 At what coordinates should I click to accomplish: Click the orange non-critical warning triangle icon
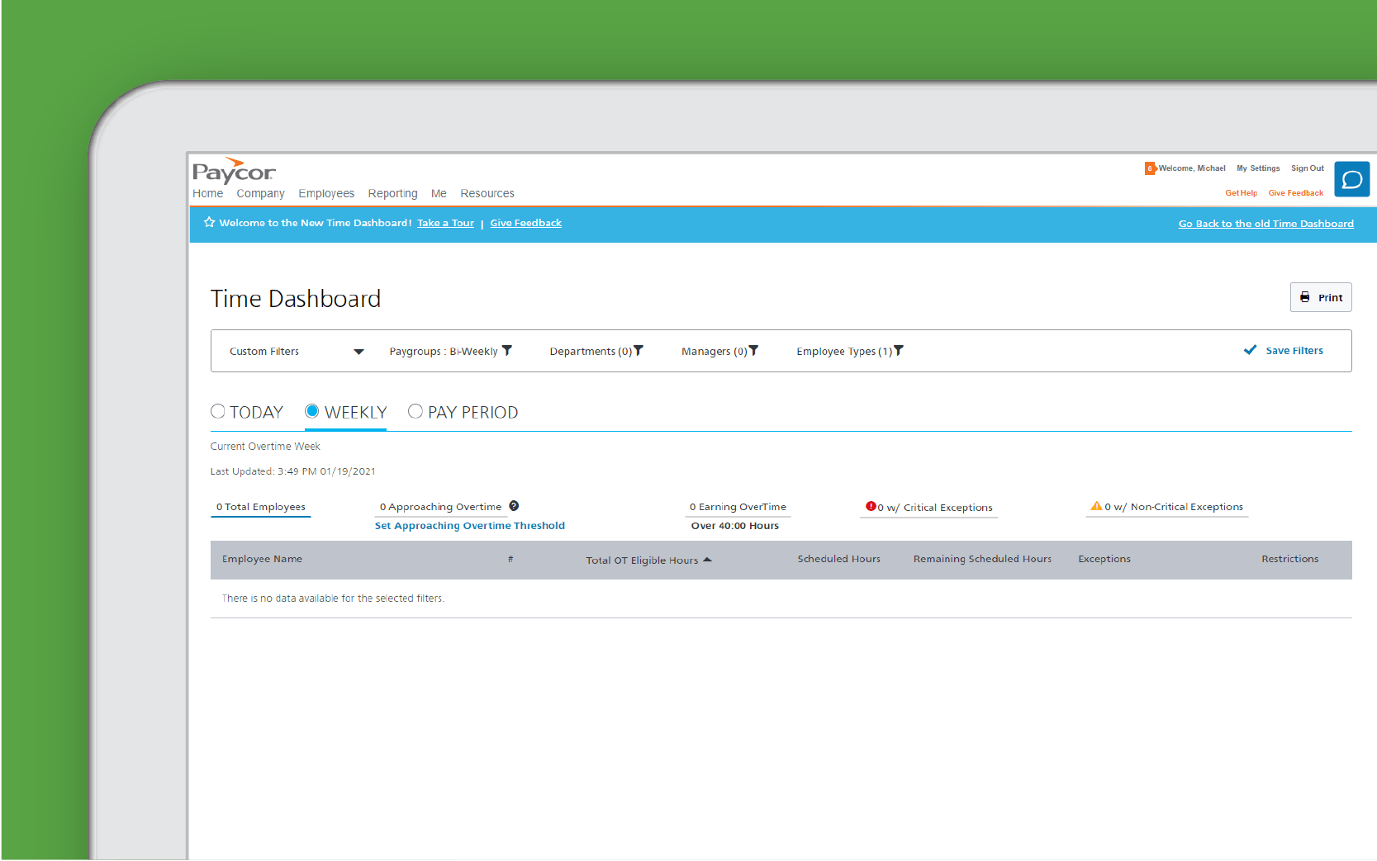1096,506
